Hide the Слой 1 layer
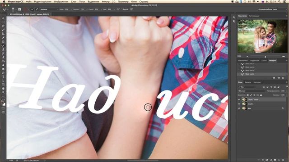This screenshot has height=162, width=289. (x=239, y=104)
